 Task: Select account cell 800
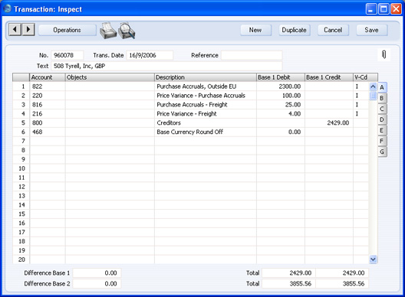pyautogui.click(x=48, y=122)
